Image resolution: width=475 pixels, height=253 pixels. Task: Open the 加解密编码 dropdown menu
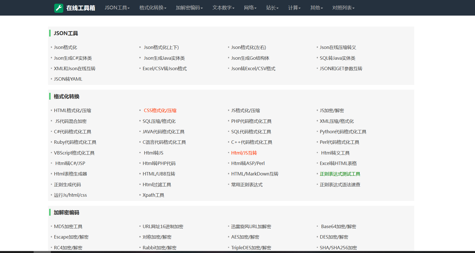(x=189, y=8)
